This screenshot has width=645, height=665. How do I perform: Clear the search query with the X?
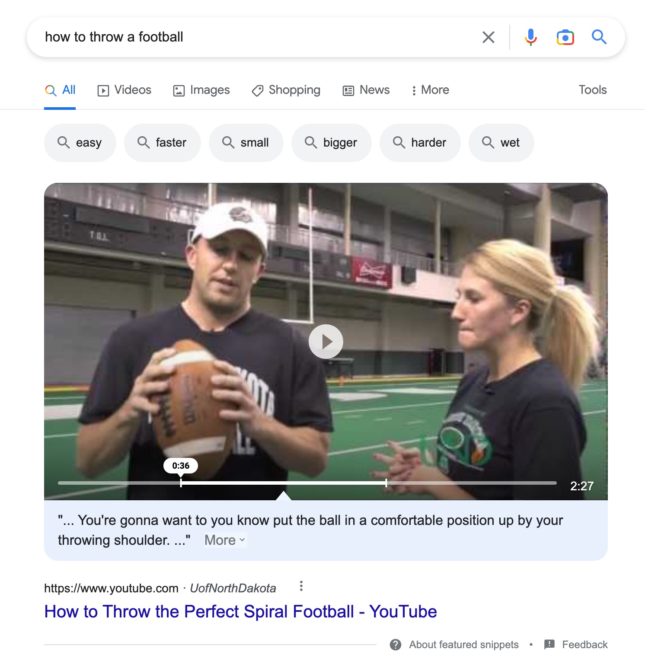[488, 37]
